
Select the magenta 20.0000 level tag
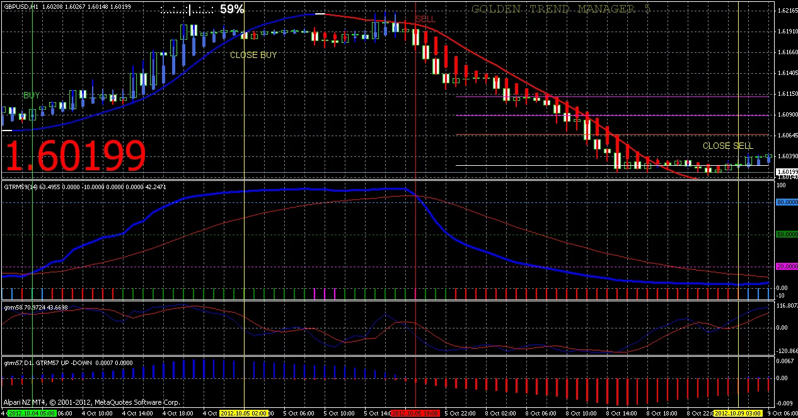[786, 267]
